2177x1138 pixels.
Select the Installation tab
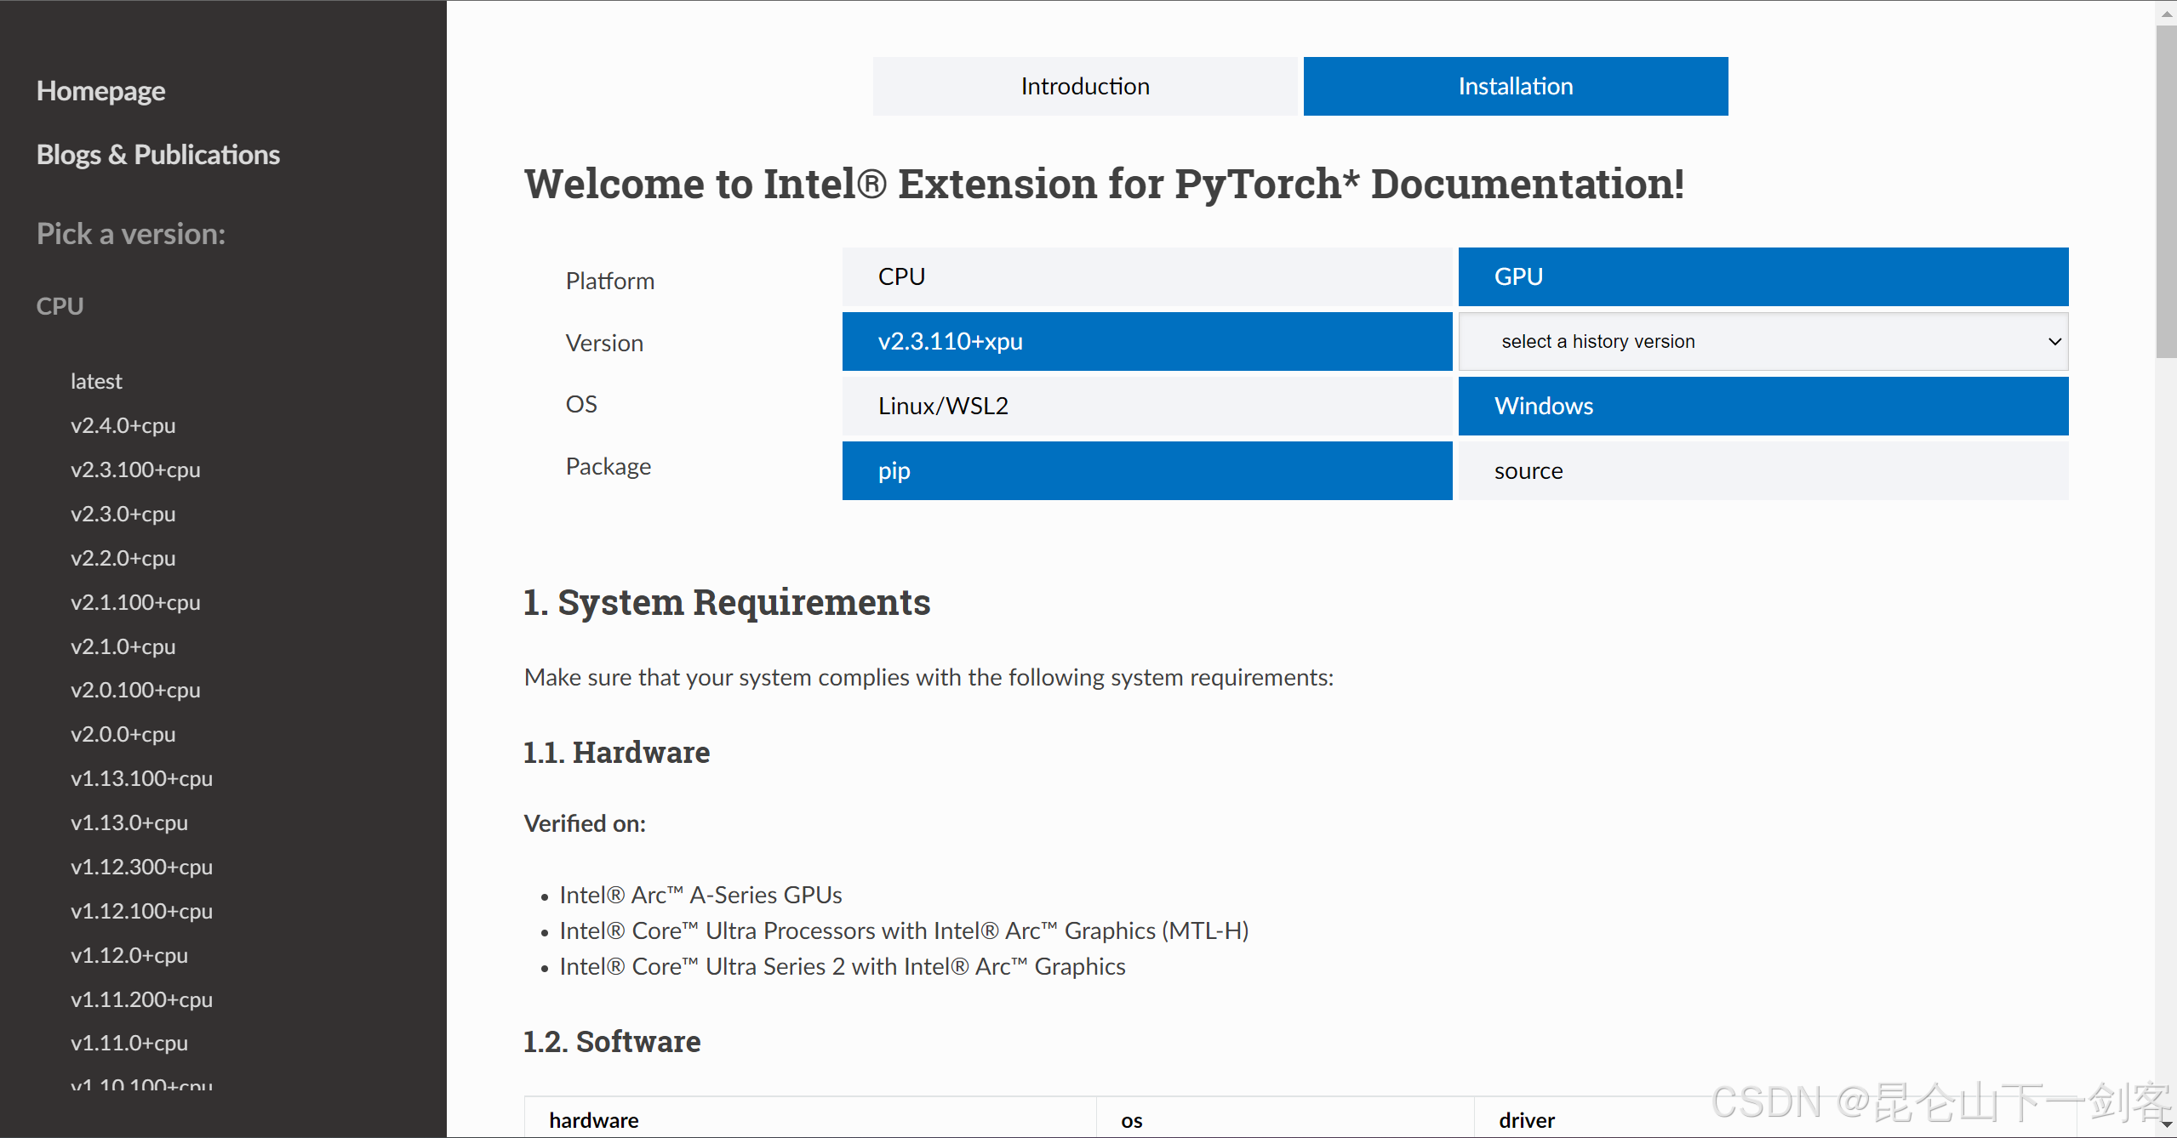point(1514,86)
